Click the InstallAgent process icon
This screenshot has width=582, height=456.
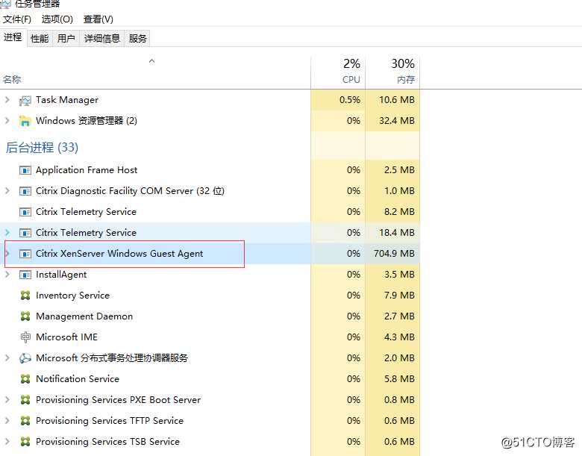[x=25, y=275]
